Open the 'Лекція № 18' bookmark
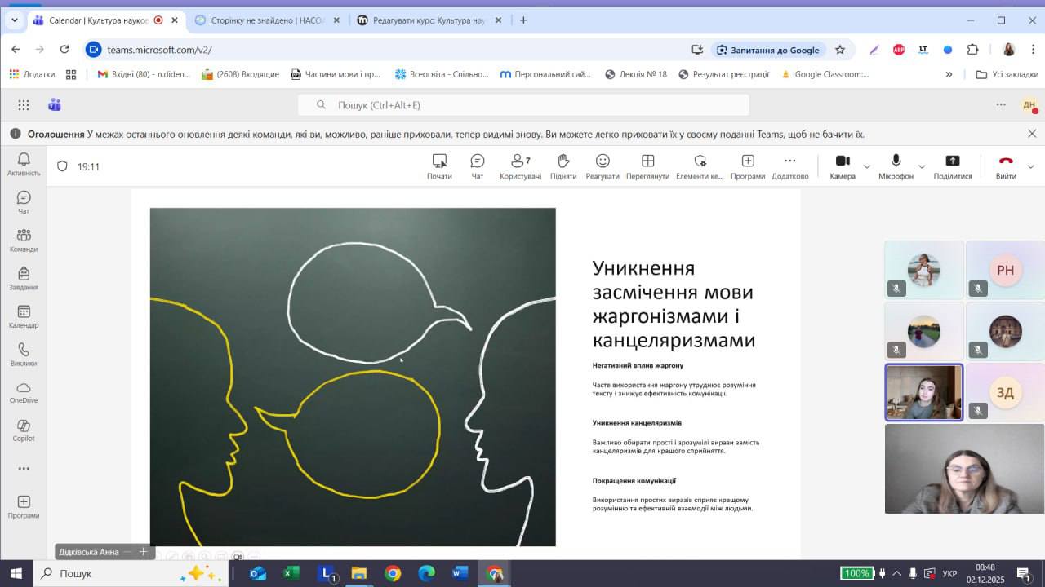 click(x=636, y=74)
